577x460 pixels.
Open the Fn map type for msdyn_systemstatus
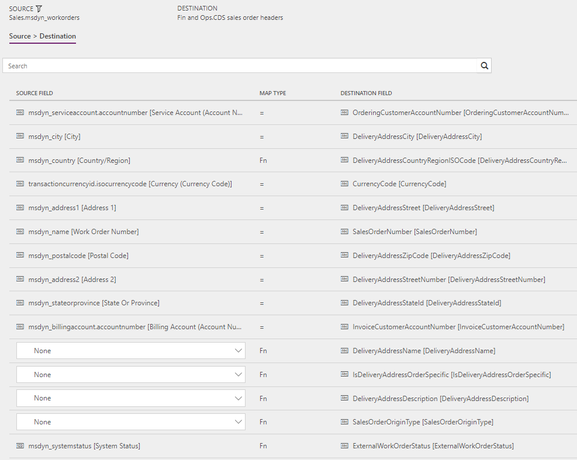click(x=263, y=445)
